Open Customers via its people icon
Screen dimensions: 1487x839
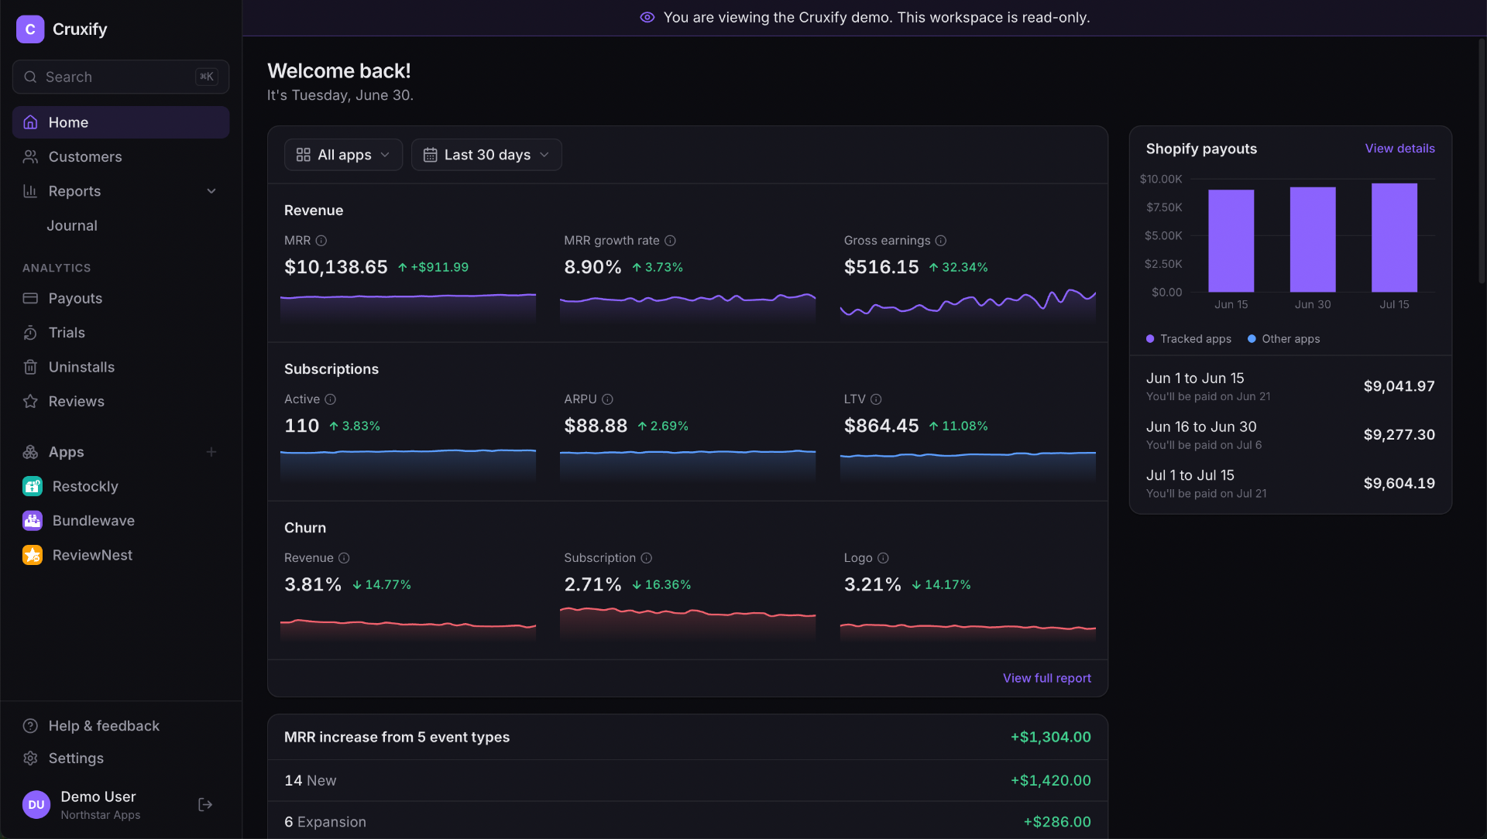point(30,157)
